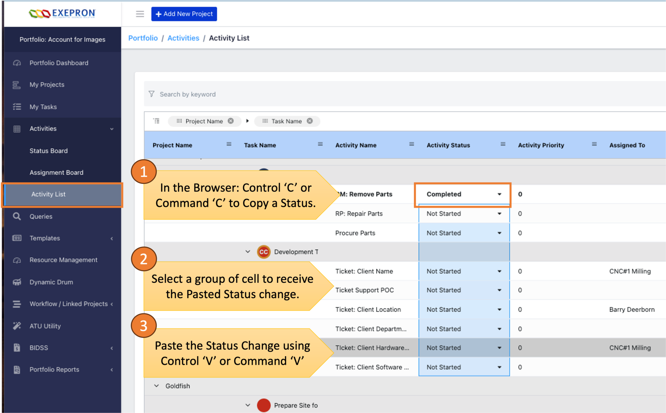Click the Add New Project button
Viewport: 666px width, 413px height.
tap(184, 14)
